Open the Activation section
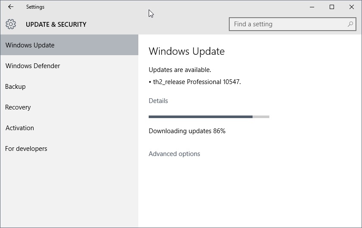This screenshot has width=362, height=228. coord(69,128)
